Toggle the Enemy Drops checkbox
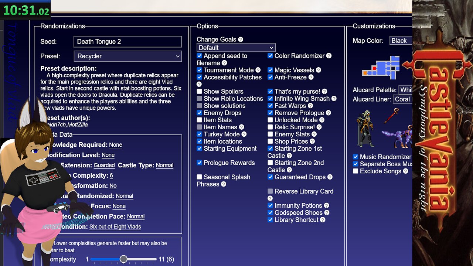 [200, 113]
